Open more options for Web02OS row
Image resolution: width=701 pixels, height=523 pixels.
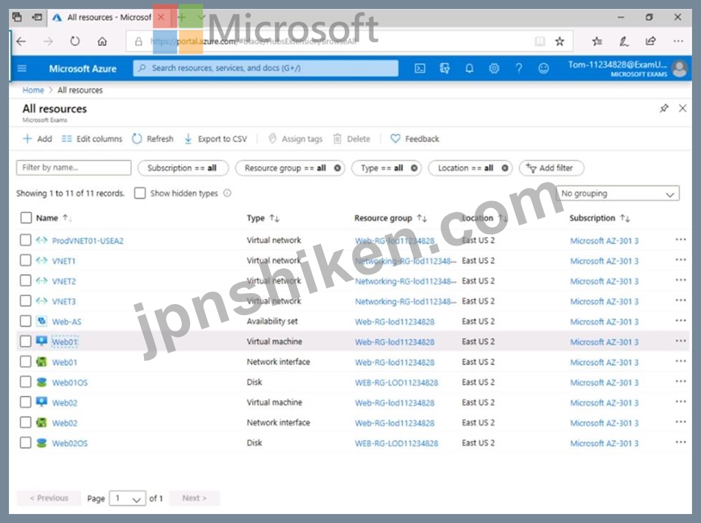pyautogui.click(x=680, y=443)
